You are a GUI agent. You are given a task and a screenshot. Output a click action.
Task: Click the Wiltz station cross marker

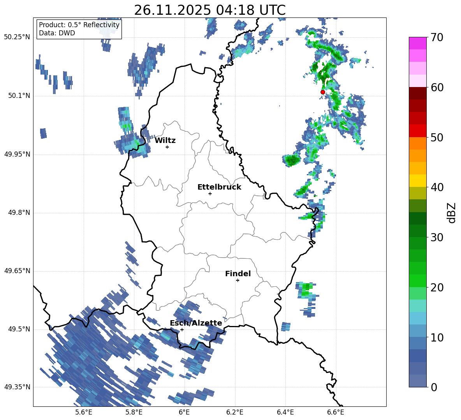click(167, 147)
